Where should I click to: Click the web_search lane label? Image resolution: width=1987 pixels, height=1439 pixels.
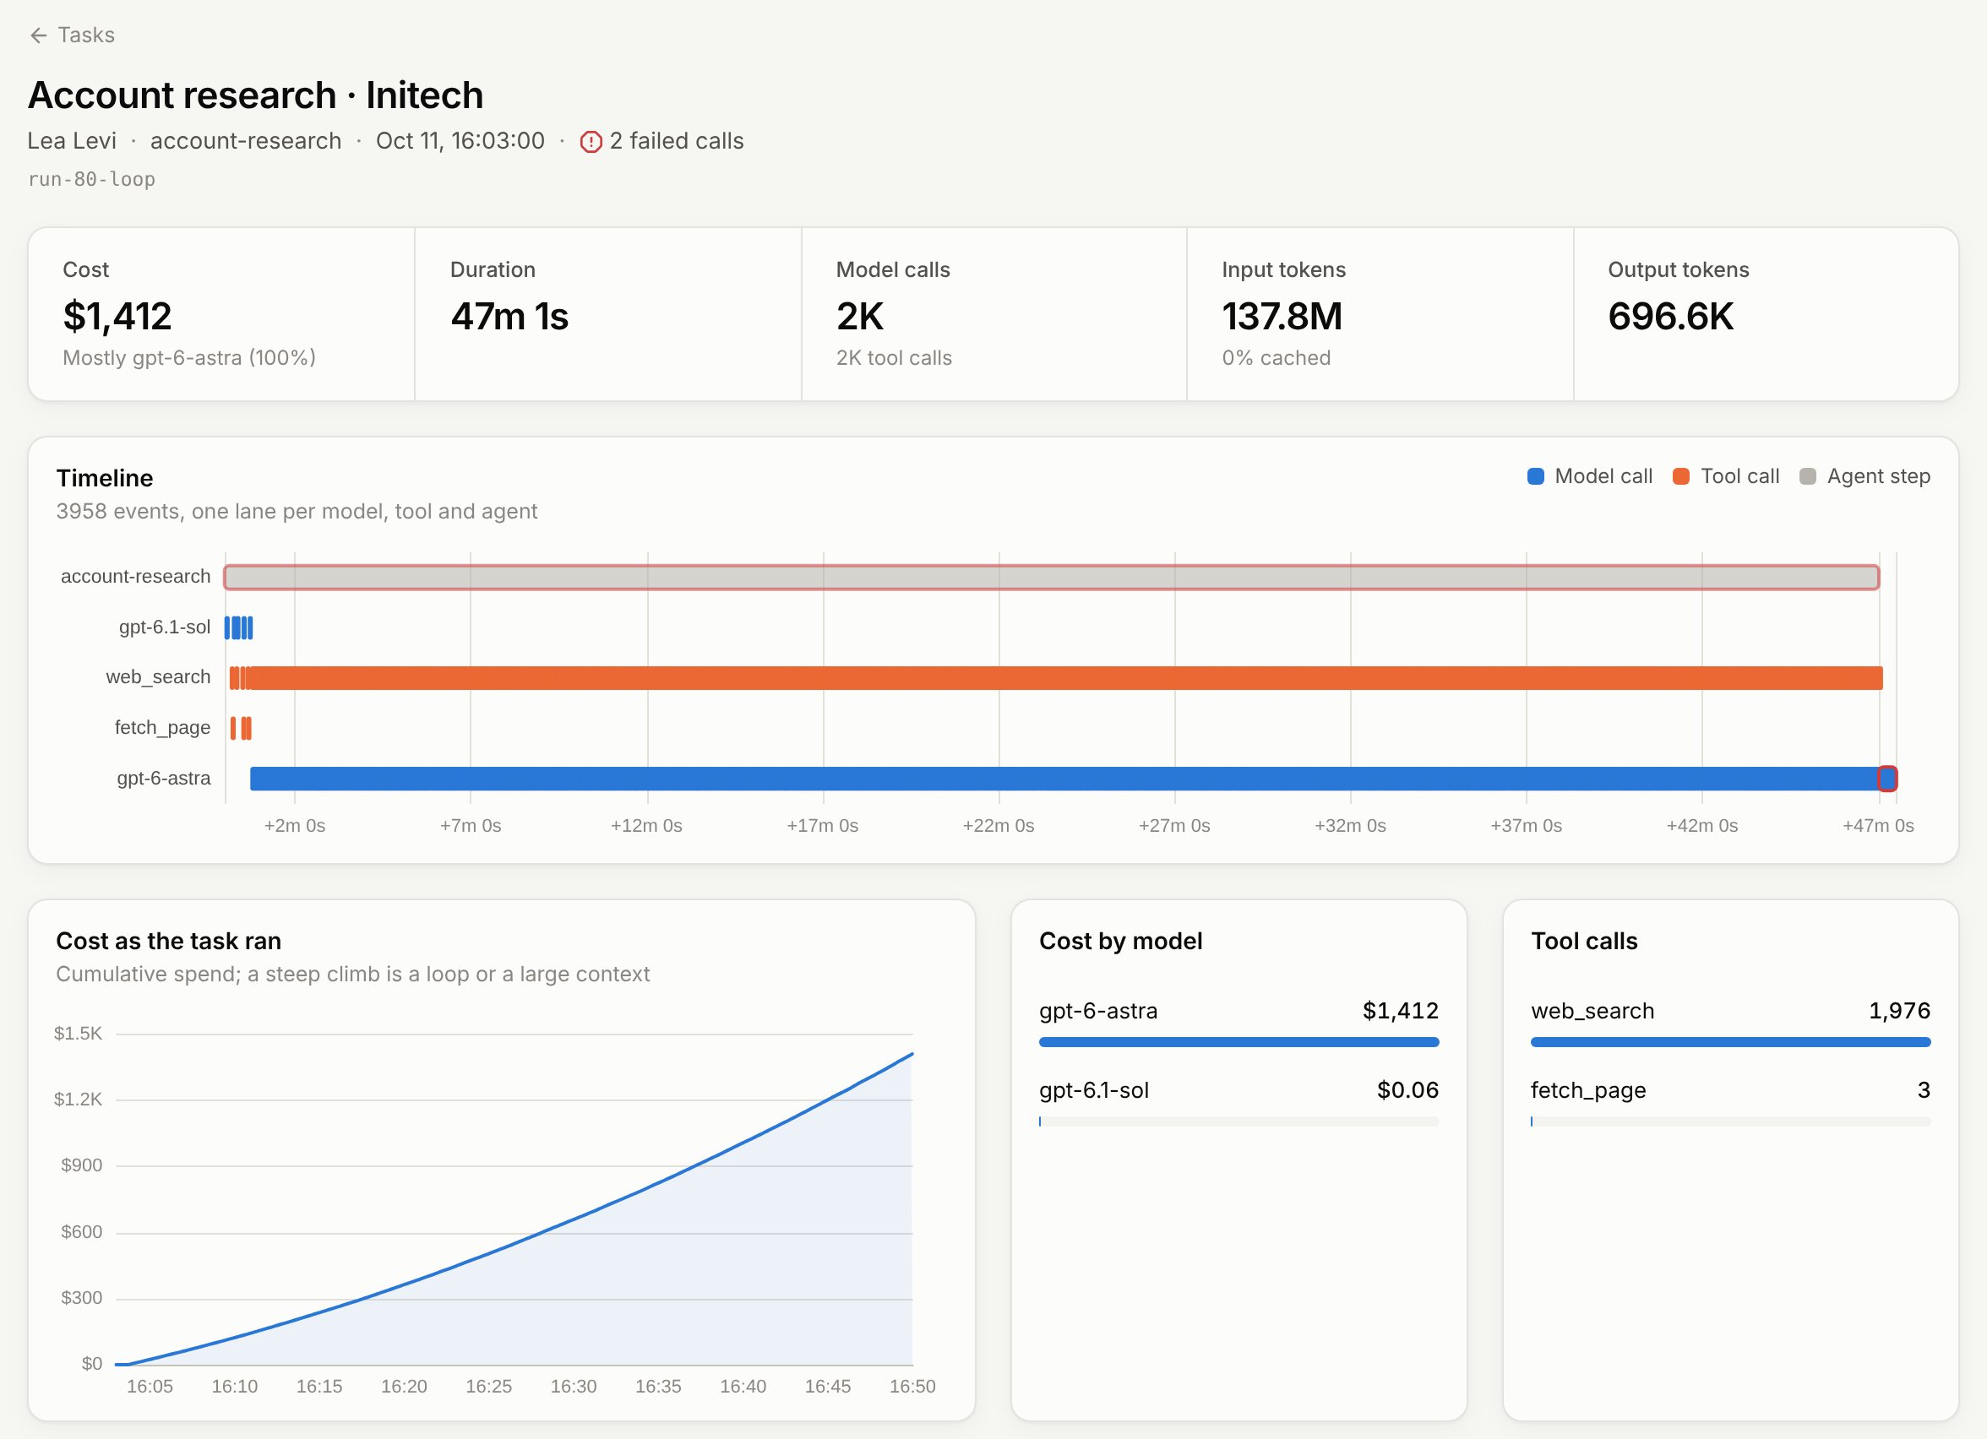pyautogui.click(x=159, y=677)
